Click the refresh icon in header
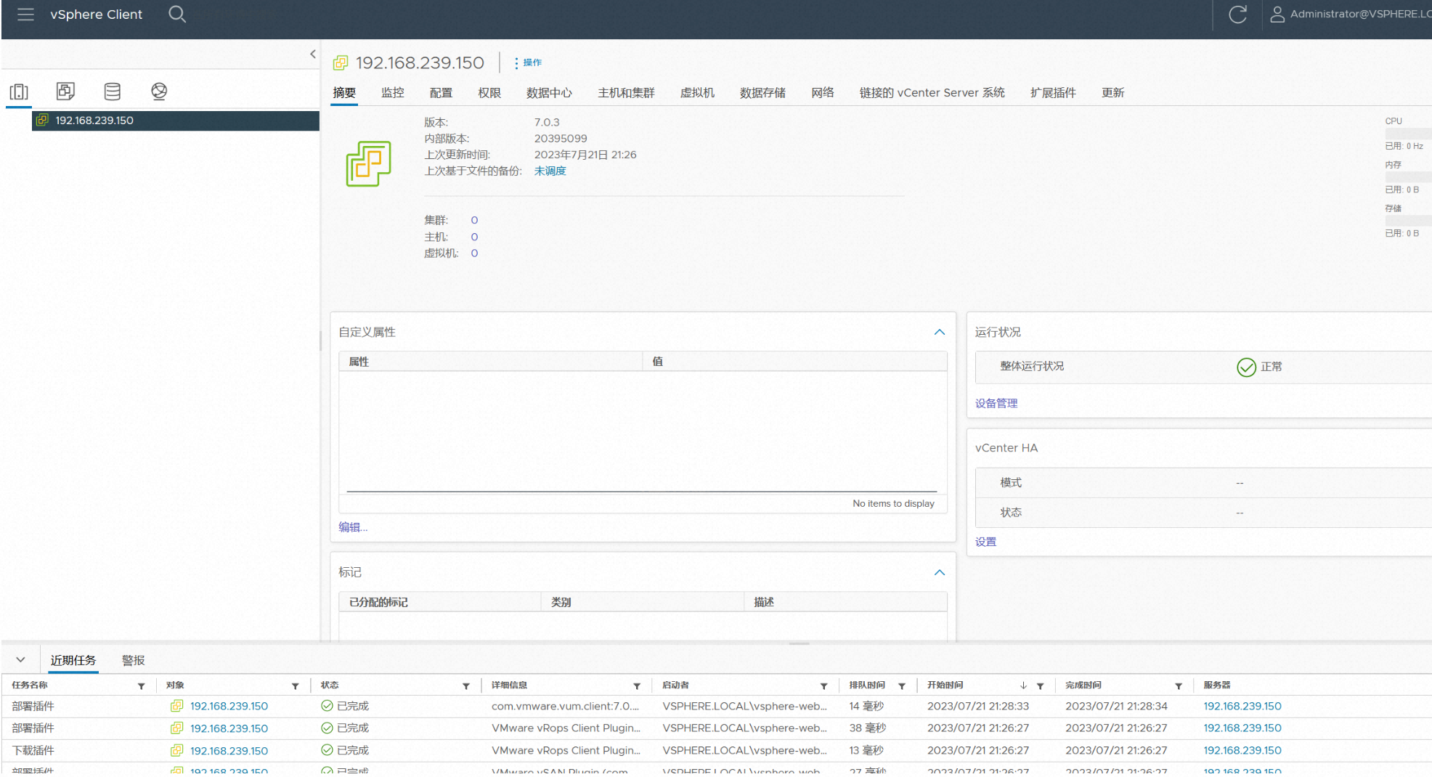 [1237, 15]
